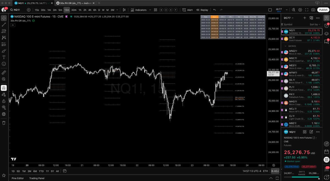Redo the last chart action
This screenshot has height=181, width=330.
click(221, 10)
